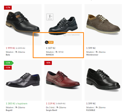Click the RIMECK brand name
The height and width of the screenshot is (112, 123).
tap(50, 55)
